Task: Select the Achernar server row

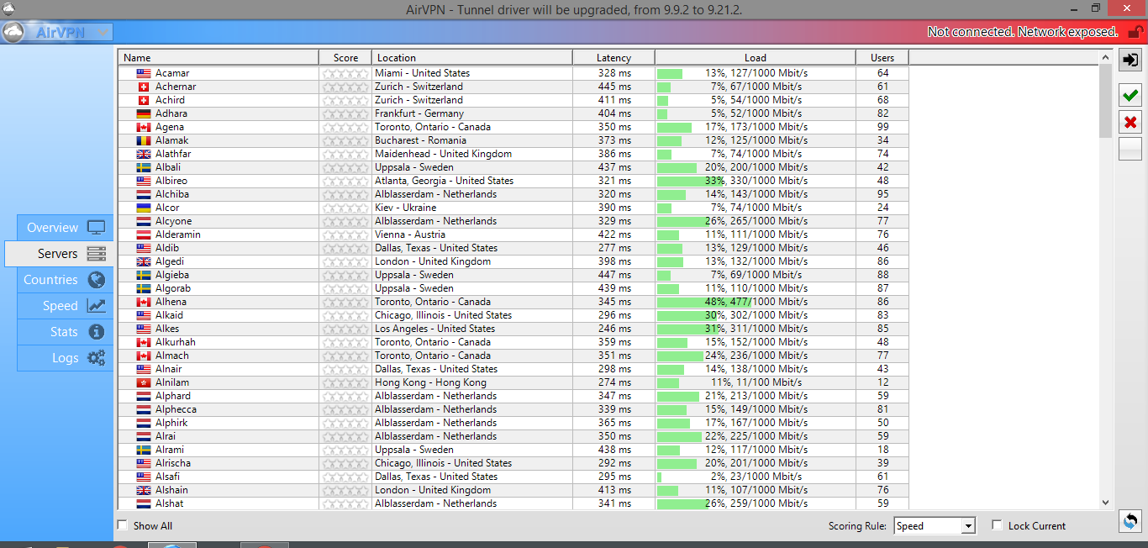Action: tap(513, 87)
